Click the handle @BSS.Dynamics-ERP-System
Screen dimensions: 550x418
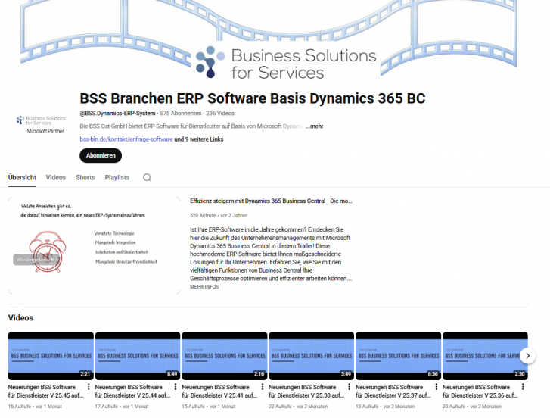click(x=117, y=114)
